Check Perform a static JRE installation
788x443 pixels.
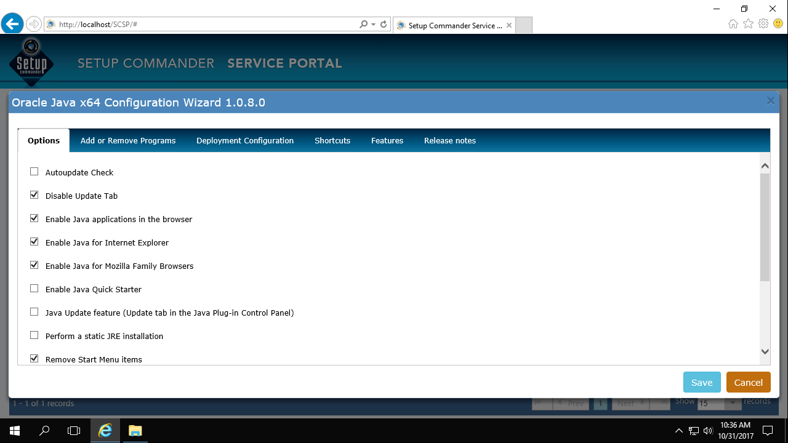[x=34, y=335]
